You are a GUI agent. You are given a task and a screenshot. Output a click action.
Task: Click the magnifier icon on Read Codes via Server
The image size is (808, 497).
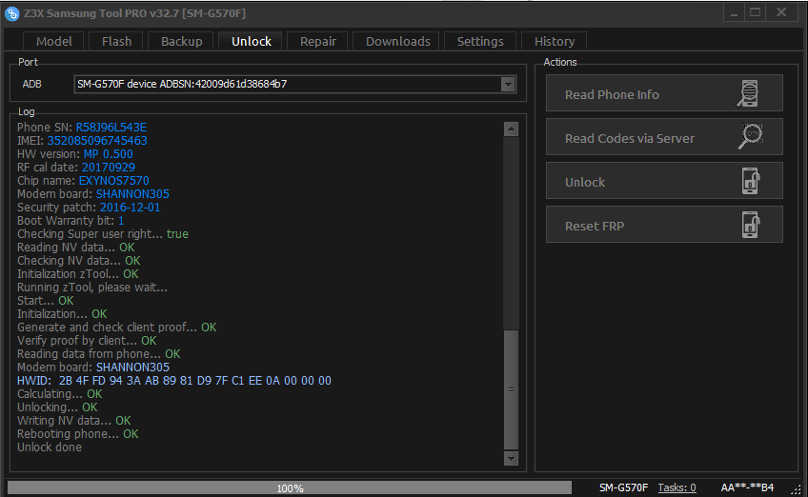(750, 136)
